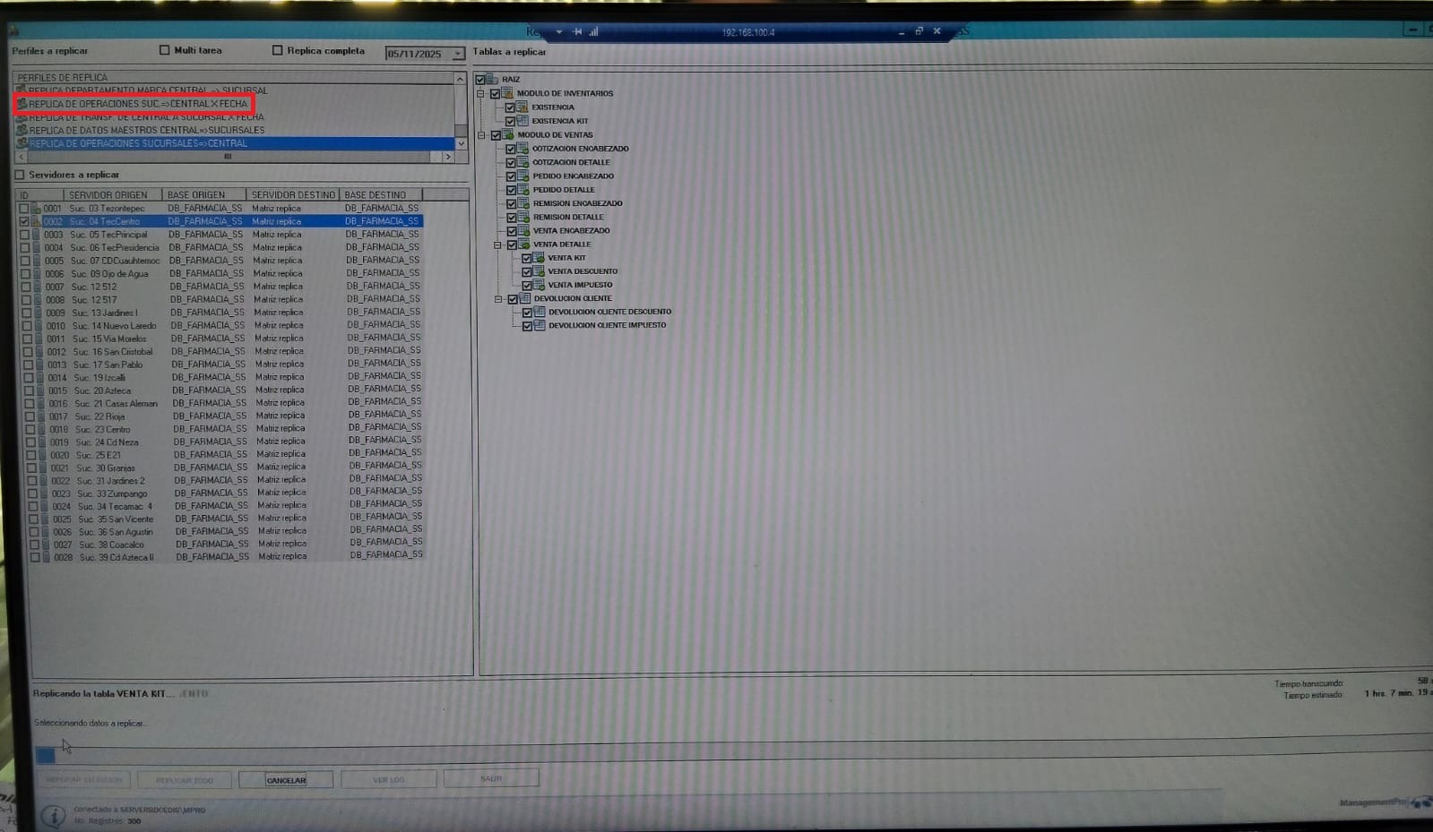Click the SERVIDOR ORIGEN column header
The width and height of the screenshot is (1433, 832).
108,195
